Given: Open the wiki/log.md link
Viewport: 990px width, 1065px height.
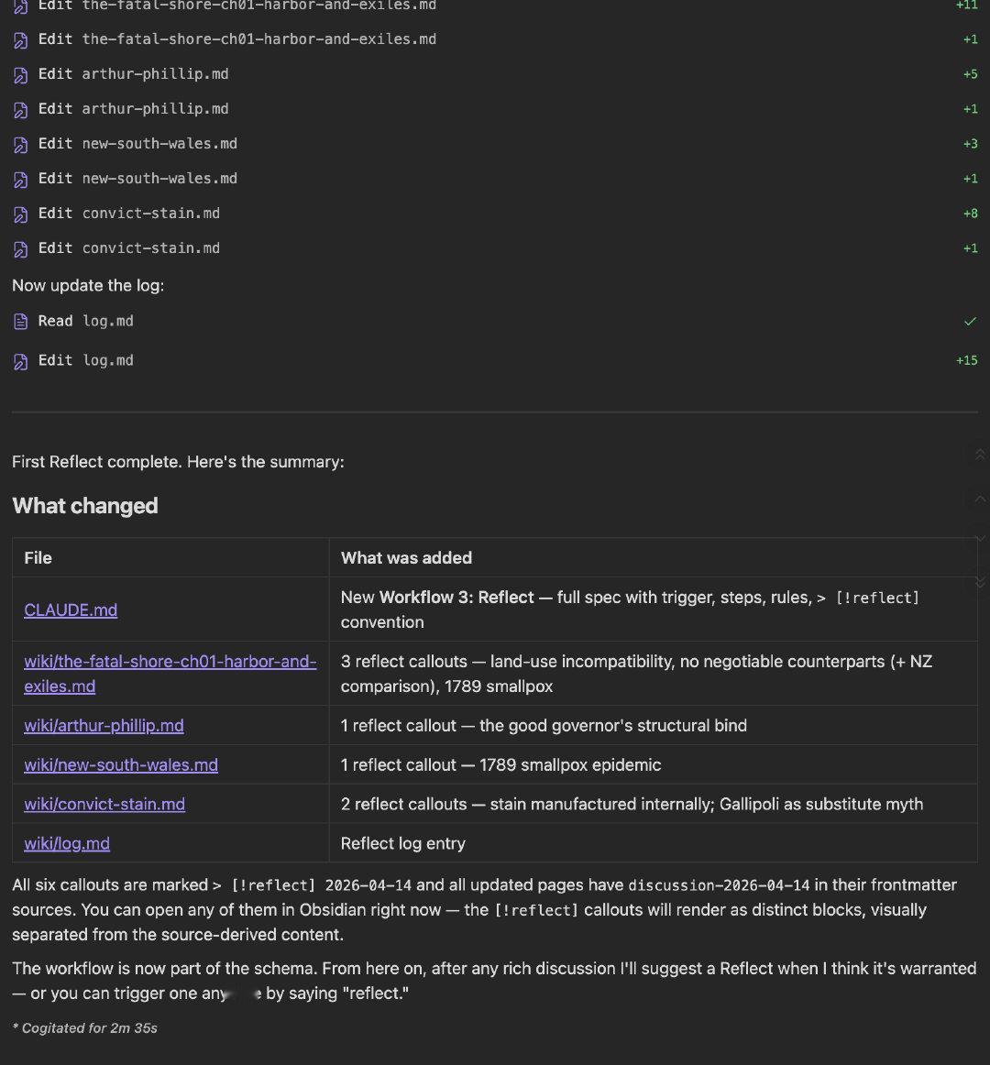Looking at the screenshot, I should (x=67, y=844).
